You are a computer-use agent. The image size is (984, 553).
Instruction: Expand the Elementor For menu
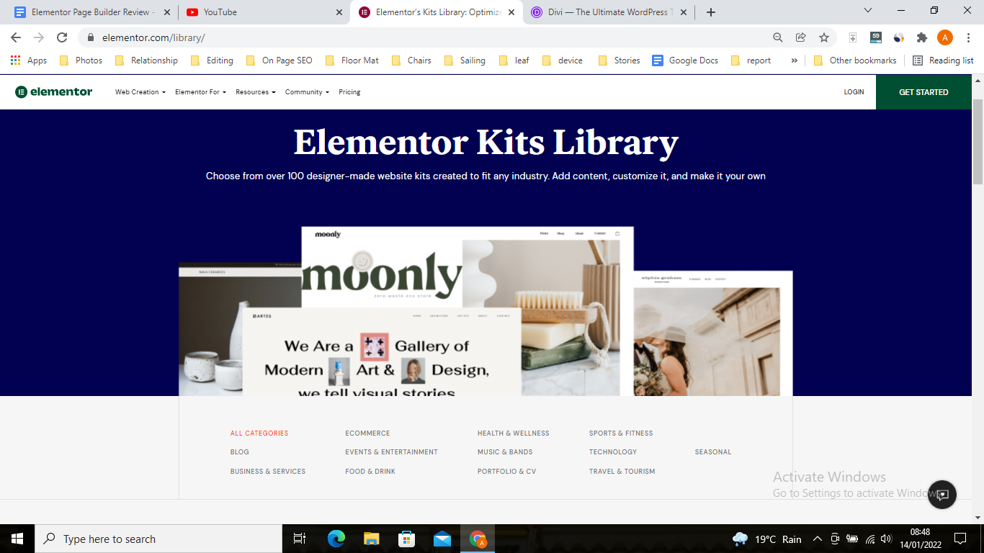click(x=200, y=92)
